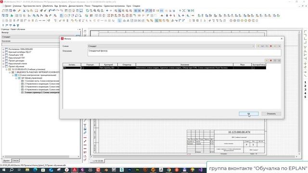Click the Значение column header

click(x=184, y=64)
